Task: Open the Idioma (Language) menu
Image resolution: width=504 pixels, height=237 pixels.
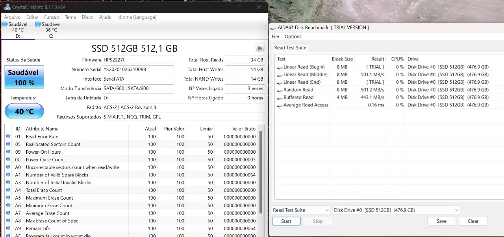Action: [x=137, y=17]
